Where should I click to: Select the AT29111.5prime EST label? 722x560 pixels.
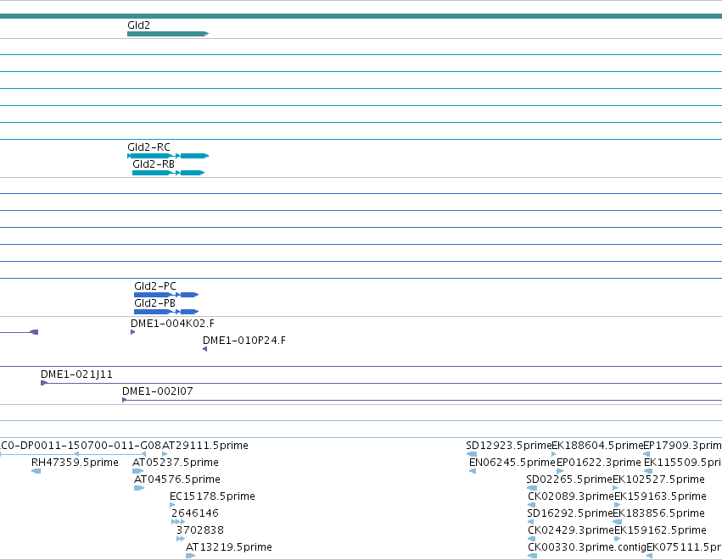click(x=205, y=446)
